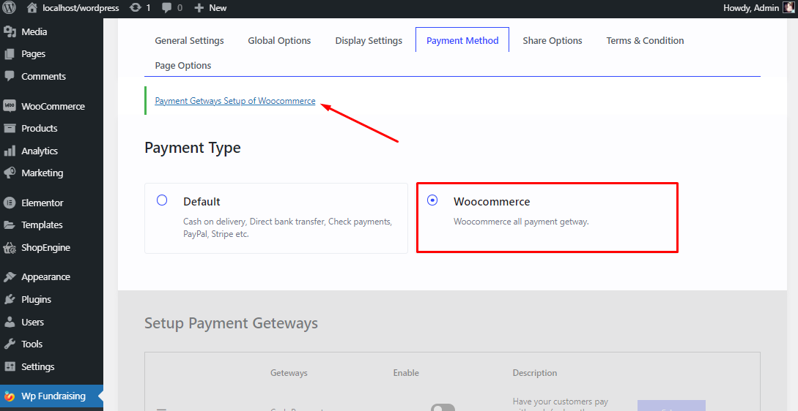
Task: Click the updates refresh icon
Action: point(135,7)
